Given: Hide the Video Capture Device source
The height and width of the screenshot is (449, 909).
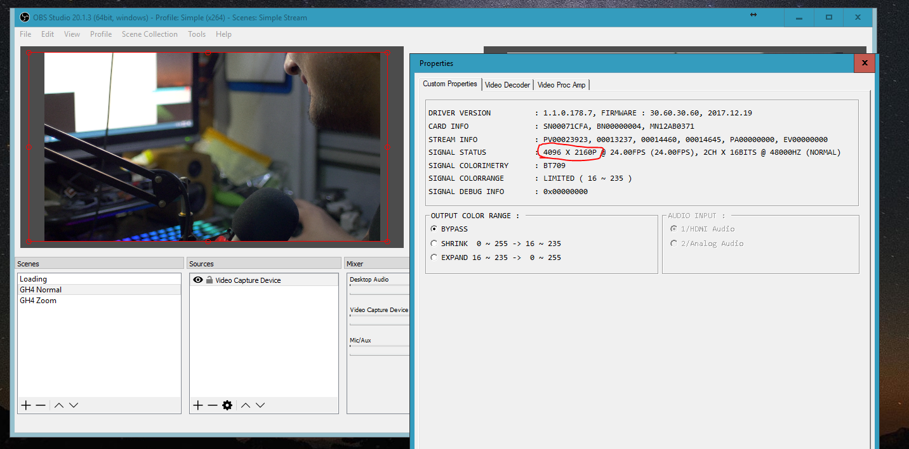Looking at the screenshot, I should 198,280.
